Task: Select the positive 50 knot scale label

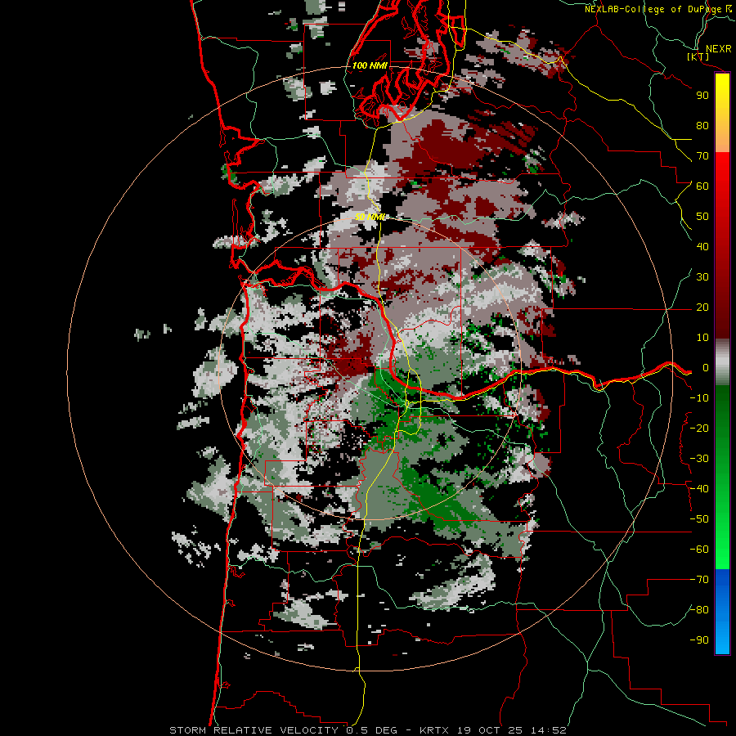Action: pyautogui.click(x=702, y=217)
